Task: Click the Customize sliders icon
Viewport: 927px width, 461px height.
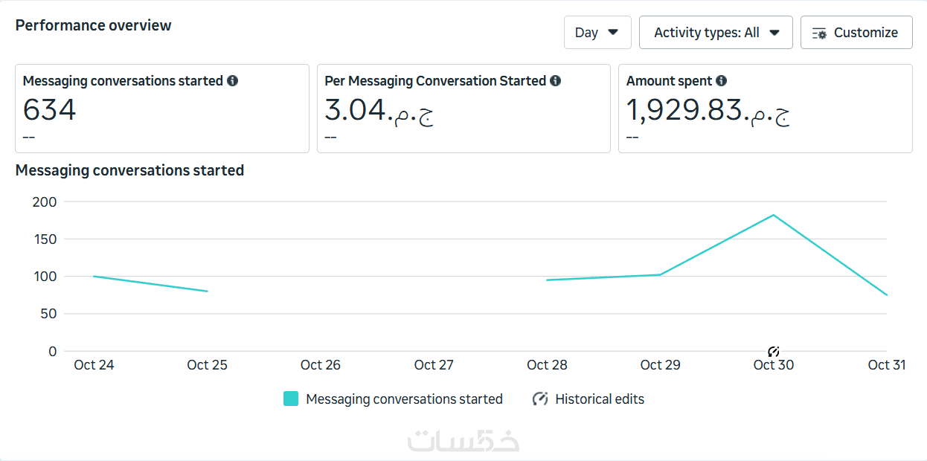Action: pos(819,33)
